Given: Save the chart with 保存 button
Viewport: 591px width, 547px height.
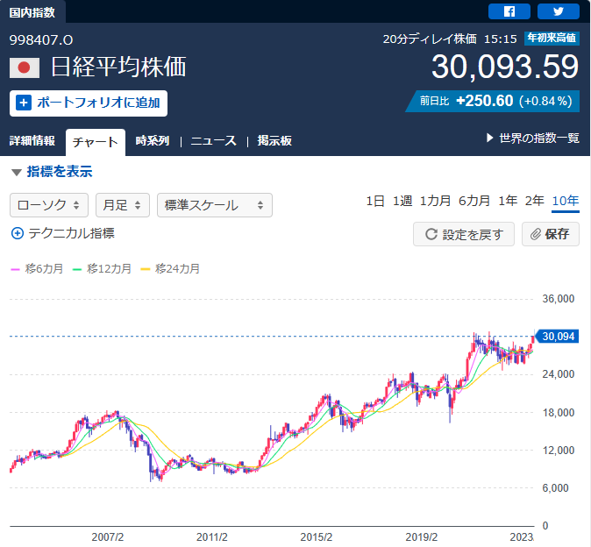Looking at the screenshot, I should point(551,234).
